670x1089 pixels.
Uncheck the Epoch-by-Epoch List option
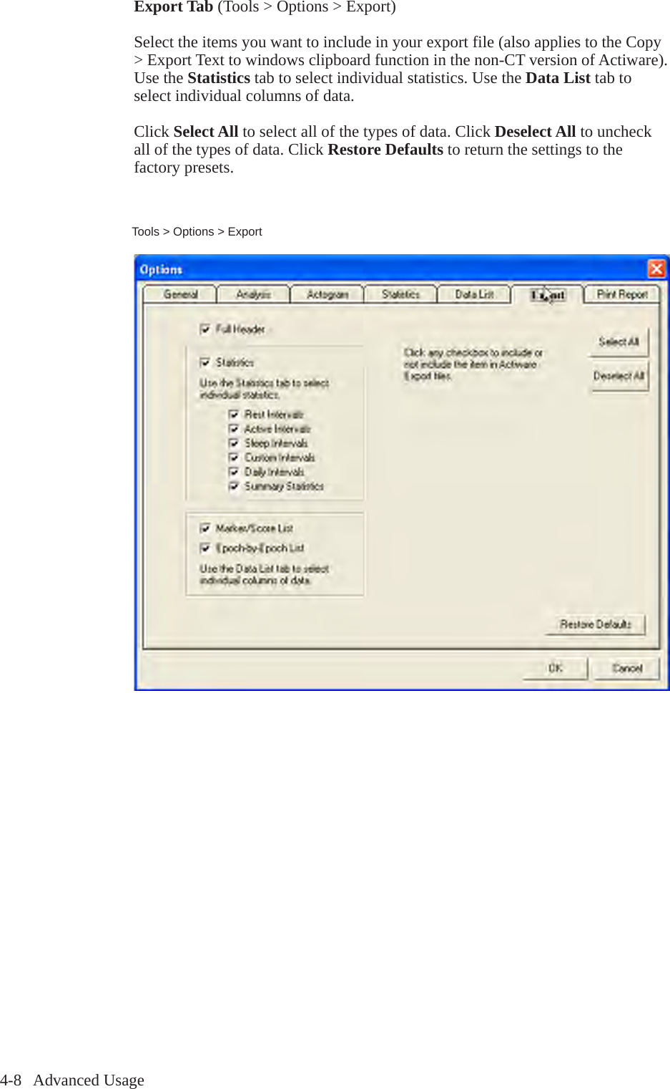[205, 548]
